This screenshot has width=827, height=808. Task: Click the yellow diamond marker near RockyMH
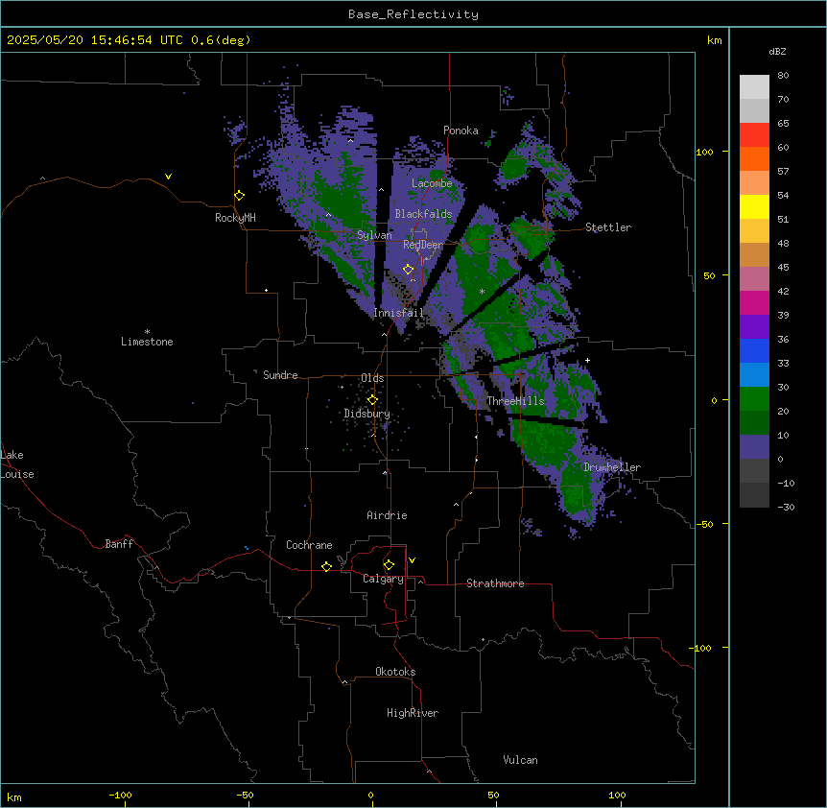[x=240, y=196]
